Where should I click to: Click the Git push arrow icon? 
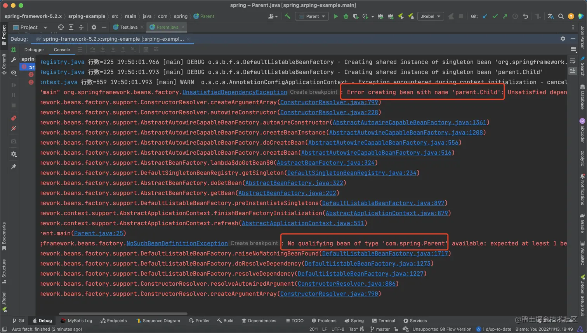click(505, 16)
